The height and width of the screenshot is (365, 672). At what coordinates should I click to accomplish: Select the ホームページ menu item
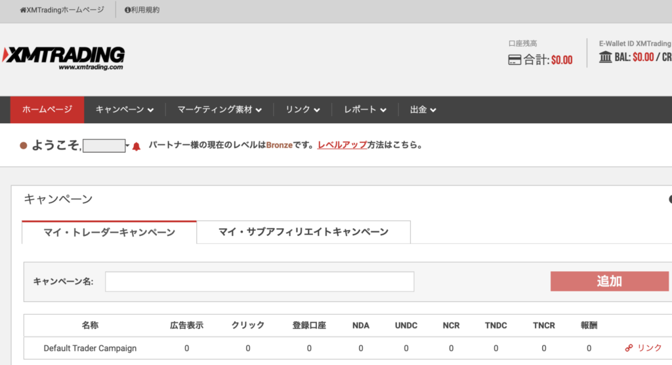(47, 109)
